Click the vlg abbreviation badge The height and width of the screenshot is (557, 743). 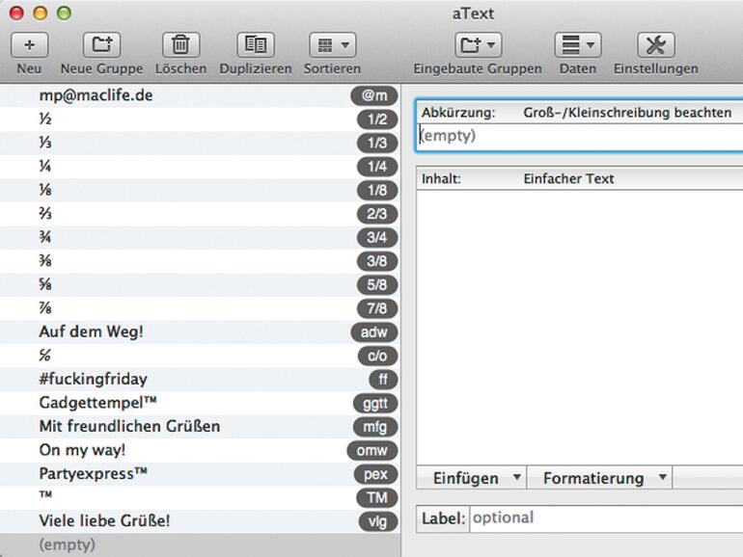(x=377, y=521)
